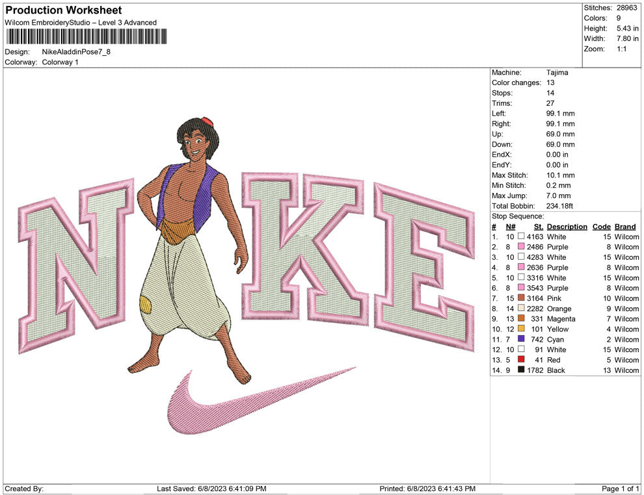Click the stitch count 1782 in the Black row
The width and height of the screenshot is (644, 495).
click(x=535, y=370)
